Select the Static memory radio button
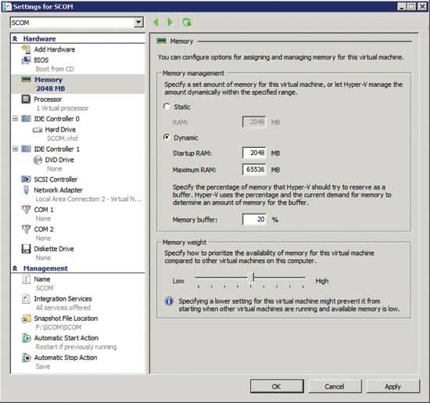The image size is (430, 403). point(167,106)
